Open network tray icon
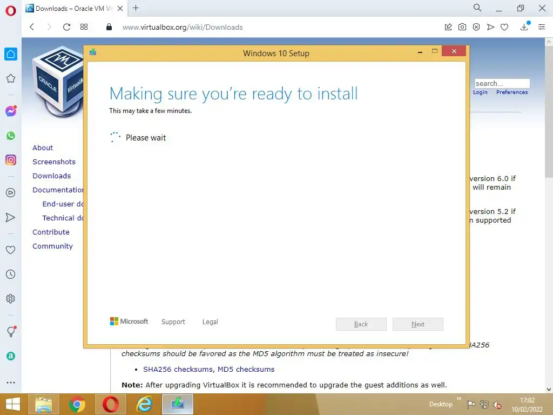Image resolution: width=553 pixels, height=415 pixels. 484,404
